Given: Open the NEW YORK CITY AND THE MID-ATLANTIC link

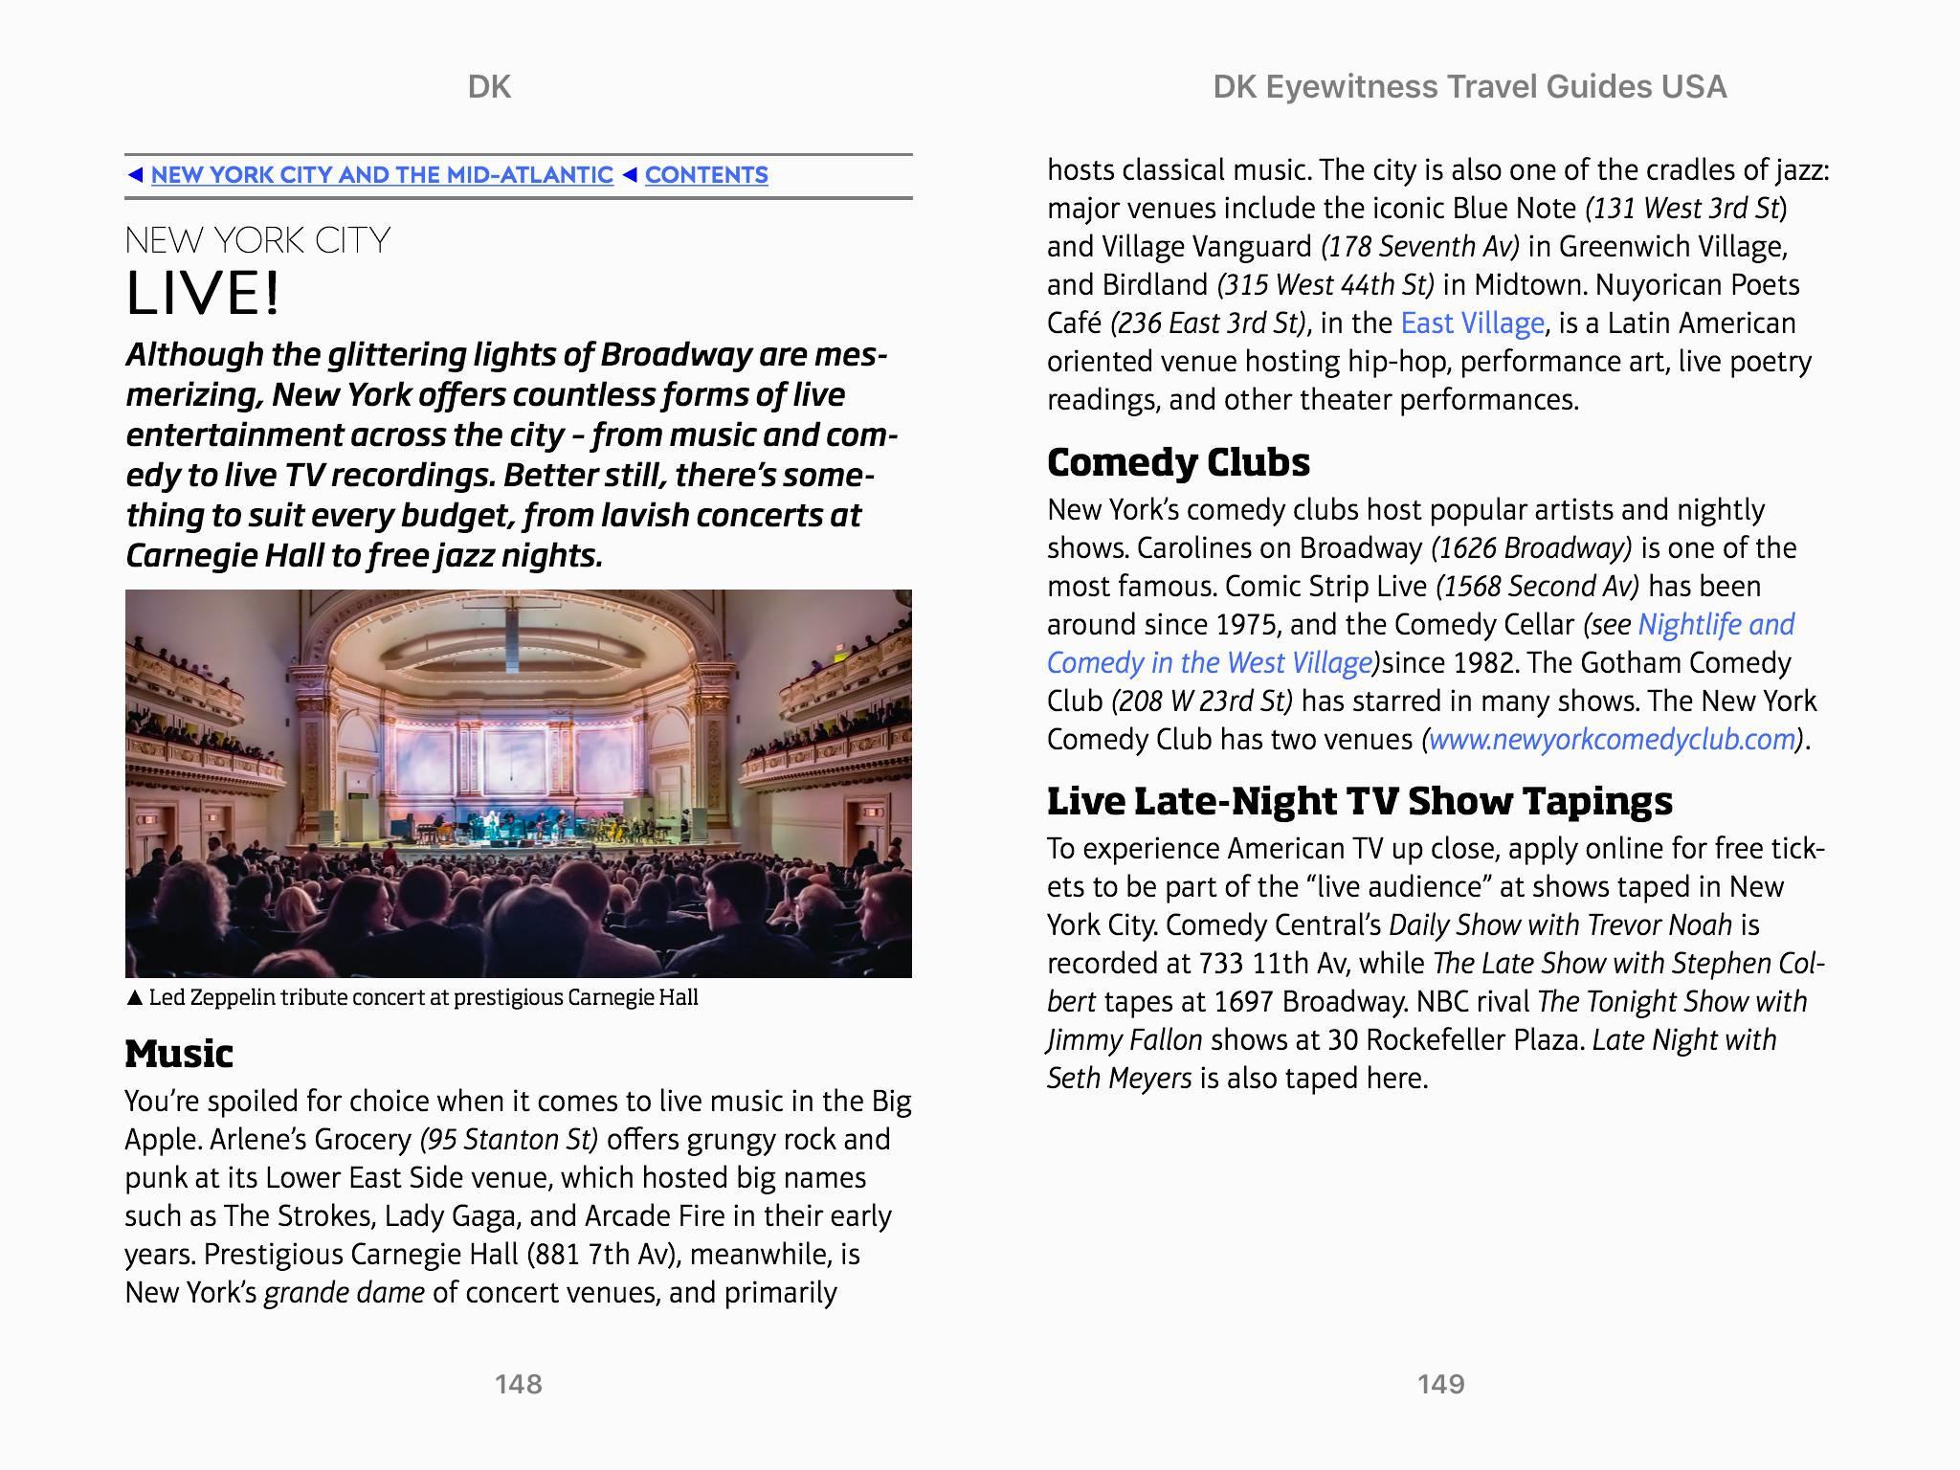Looking at the screenshot, I should pos(382,175).
